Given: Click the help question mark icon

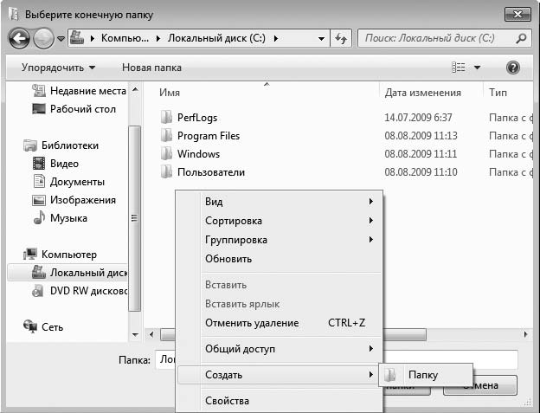Looking at the screenshot, I should [512, 68].
